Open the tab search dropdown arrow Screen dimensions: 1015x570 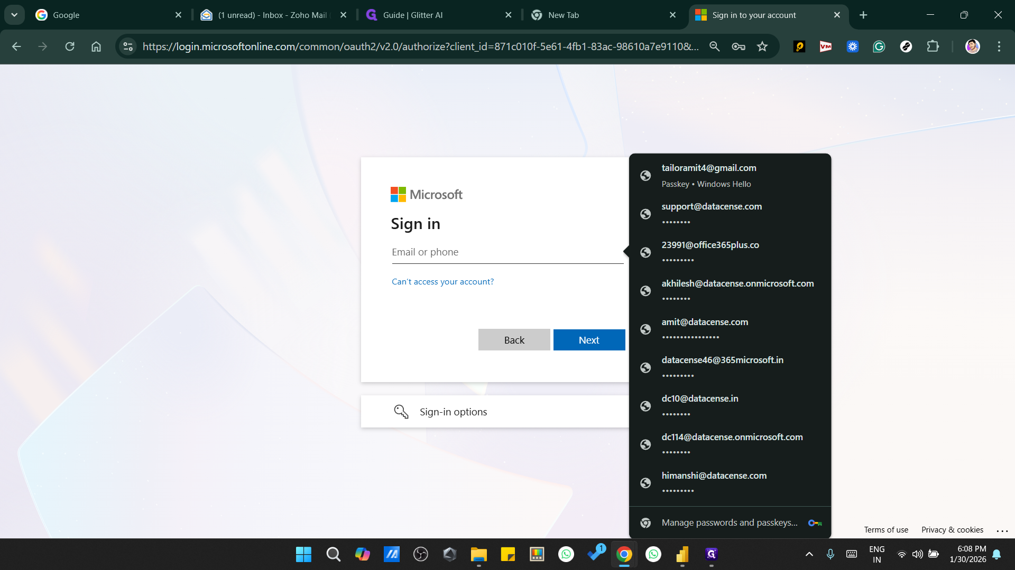coord(14,15)
